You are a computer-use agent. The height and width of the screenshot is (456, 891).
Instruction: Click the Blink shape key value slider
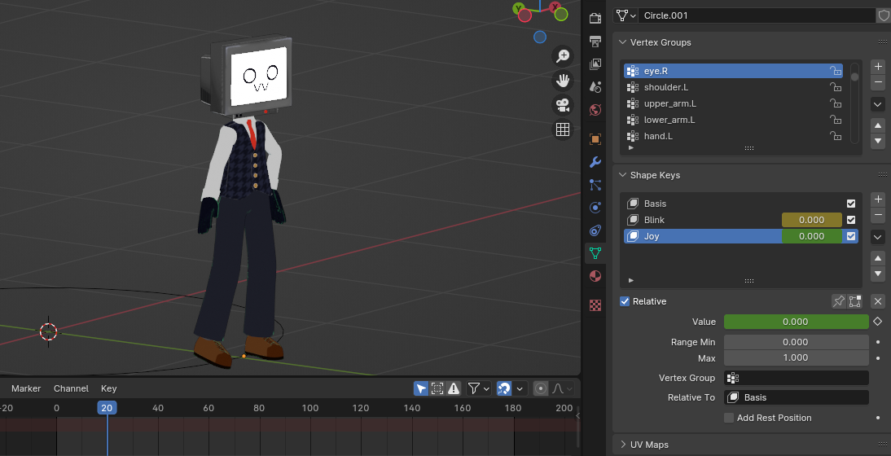click(811, 220)
